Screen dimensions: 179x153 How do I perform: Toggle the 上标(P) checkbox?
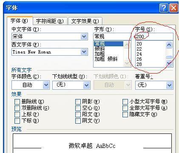(17, 114)
